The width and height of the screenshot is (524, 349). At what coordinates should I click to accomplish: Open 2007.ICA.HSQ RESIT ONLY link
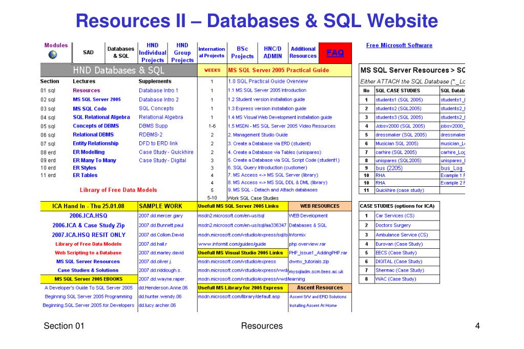pyautogui.click(x=89, y=235)
